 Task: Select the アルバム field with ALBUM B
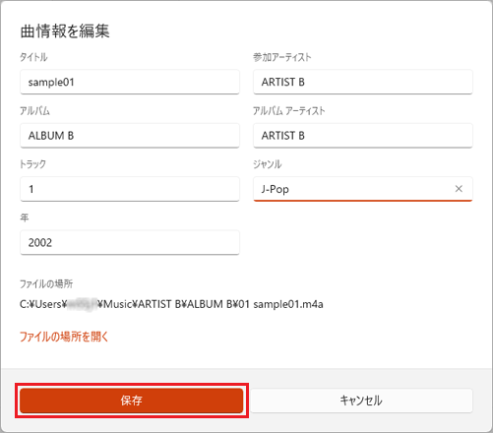130,136
